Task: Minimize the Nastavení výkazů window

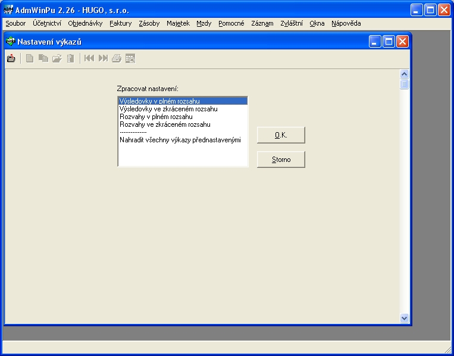Action: [375, 42]
